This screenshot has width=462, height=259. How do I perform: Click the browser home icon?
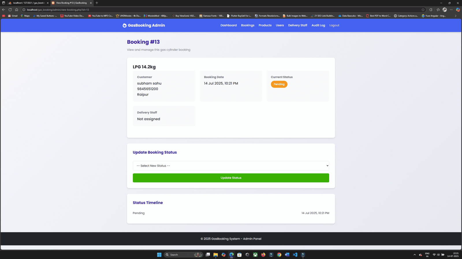click(x=17, y=9)
